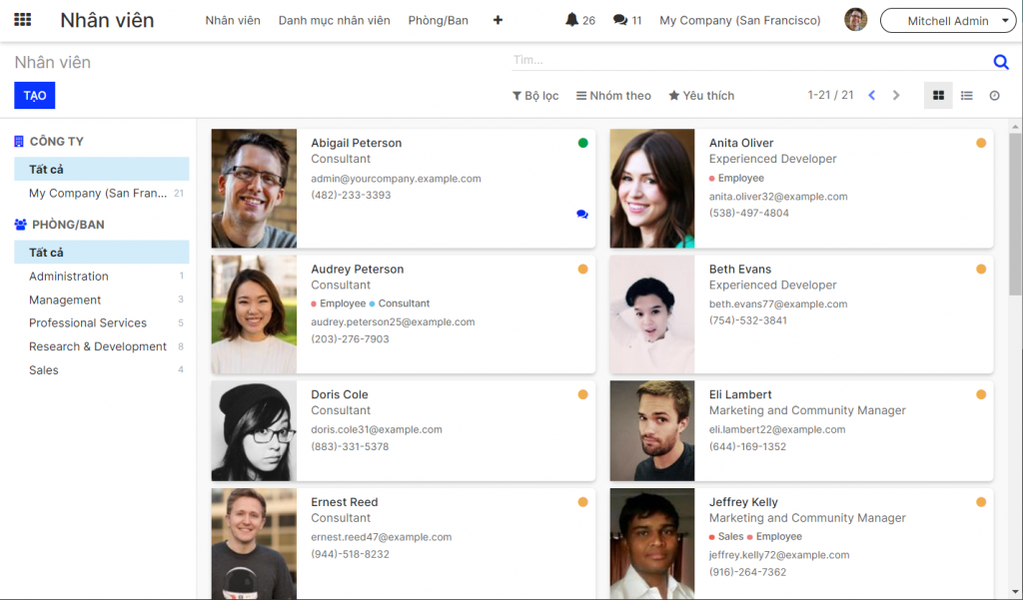Click the TẠO create button
Screen dimensions: 1023x600
click(35, 95)
